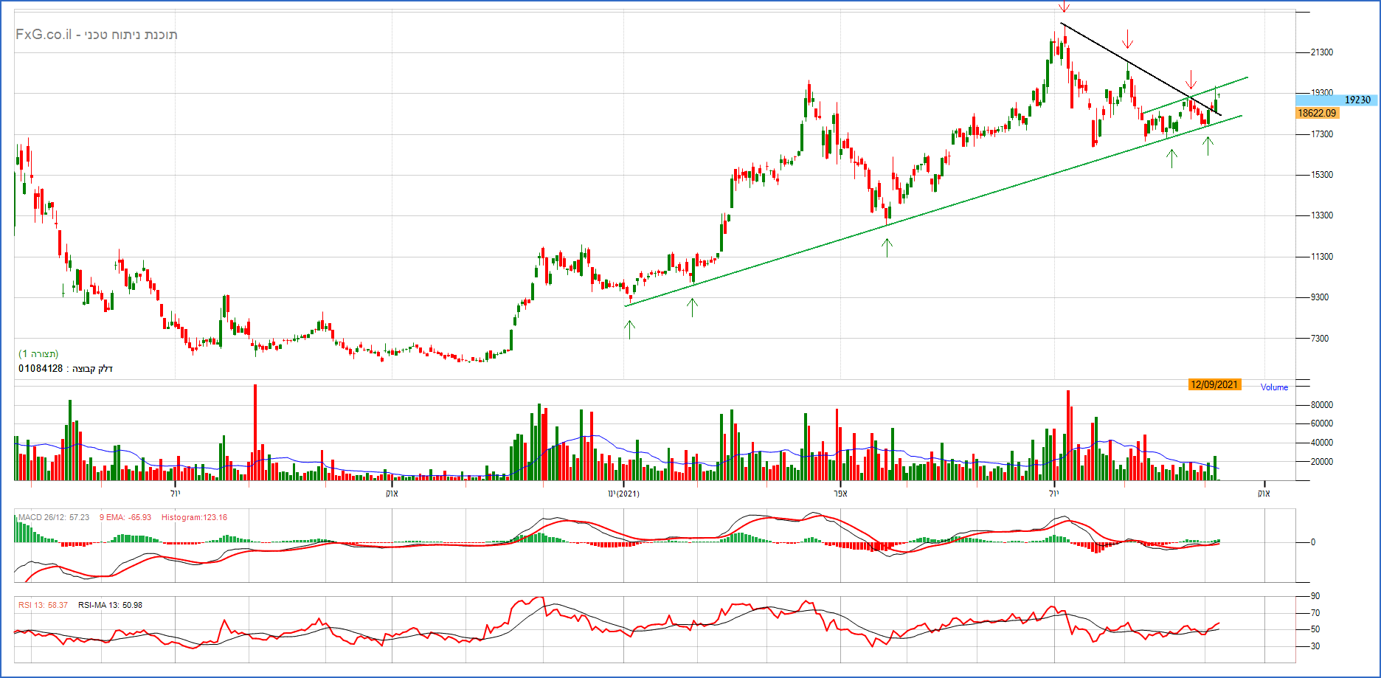The width and height of the screenshot is (1381, 678).
Task: Click the RSI-MA 13 label
Action: (x=110, y=605)
